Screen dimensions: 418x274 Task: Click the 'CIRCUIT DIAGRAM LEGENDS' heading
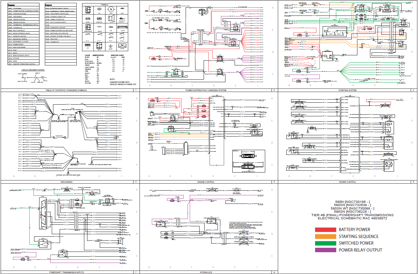[x=33, y=70]
